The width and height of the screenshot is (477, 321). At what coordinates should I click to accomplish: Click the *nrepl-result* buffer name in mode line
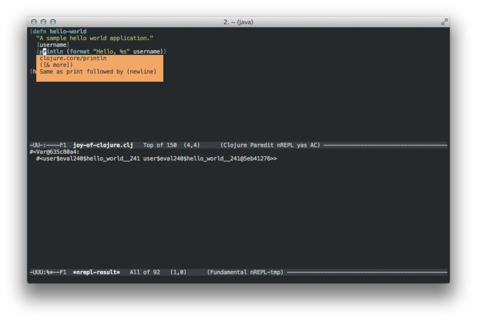[96, 272]
